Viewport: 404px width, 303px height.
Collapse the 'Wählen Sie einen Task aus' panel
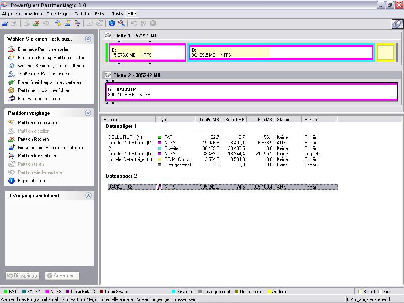[x=88, y=39]
